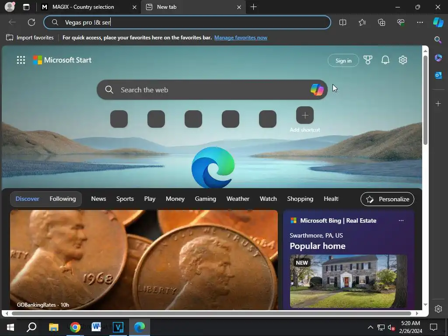Screen dimensions: 448x336
Task: Open the Windows Start menu
Action: [x=10, y=327]
